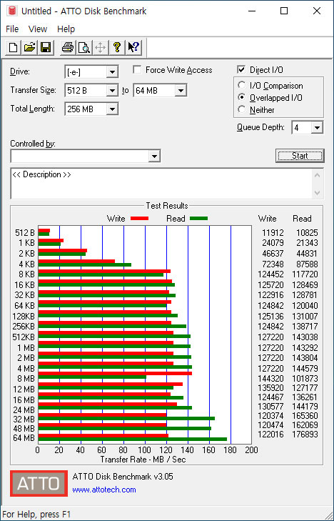Visit the www.attotech.com link
This screenshot has height=521, width=334.
point(104,490)
